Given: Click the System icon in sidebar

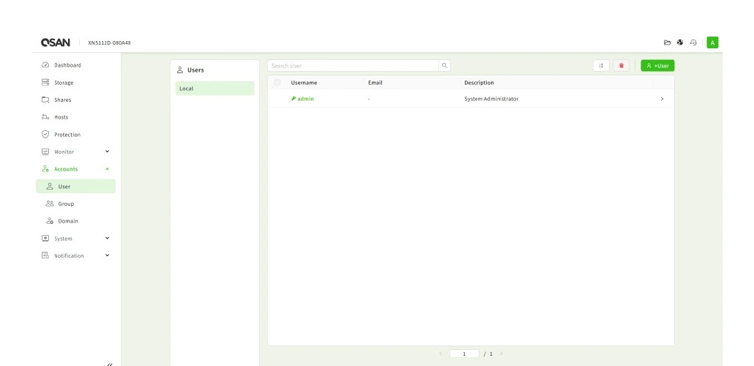Looking at the screenshot, I should (45, 238).
